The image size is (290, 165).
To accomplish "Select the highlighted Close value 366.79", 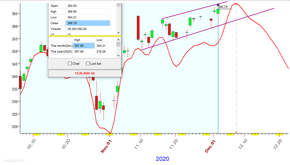I will pyautogui.click(x=88, y=23).
